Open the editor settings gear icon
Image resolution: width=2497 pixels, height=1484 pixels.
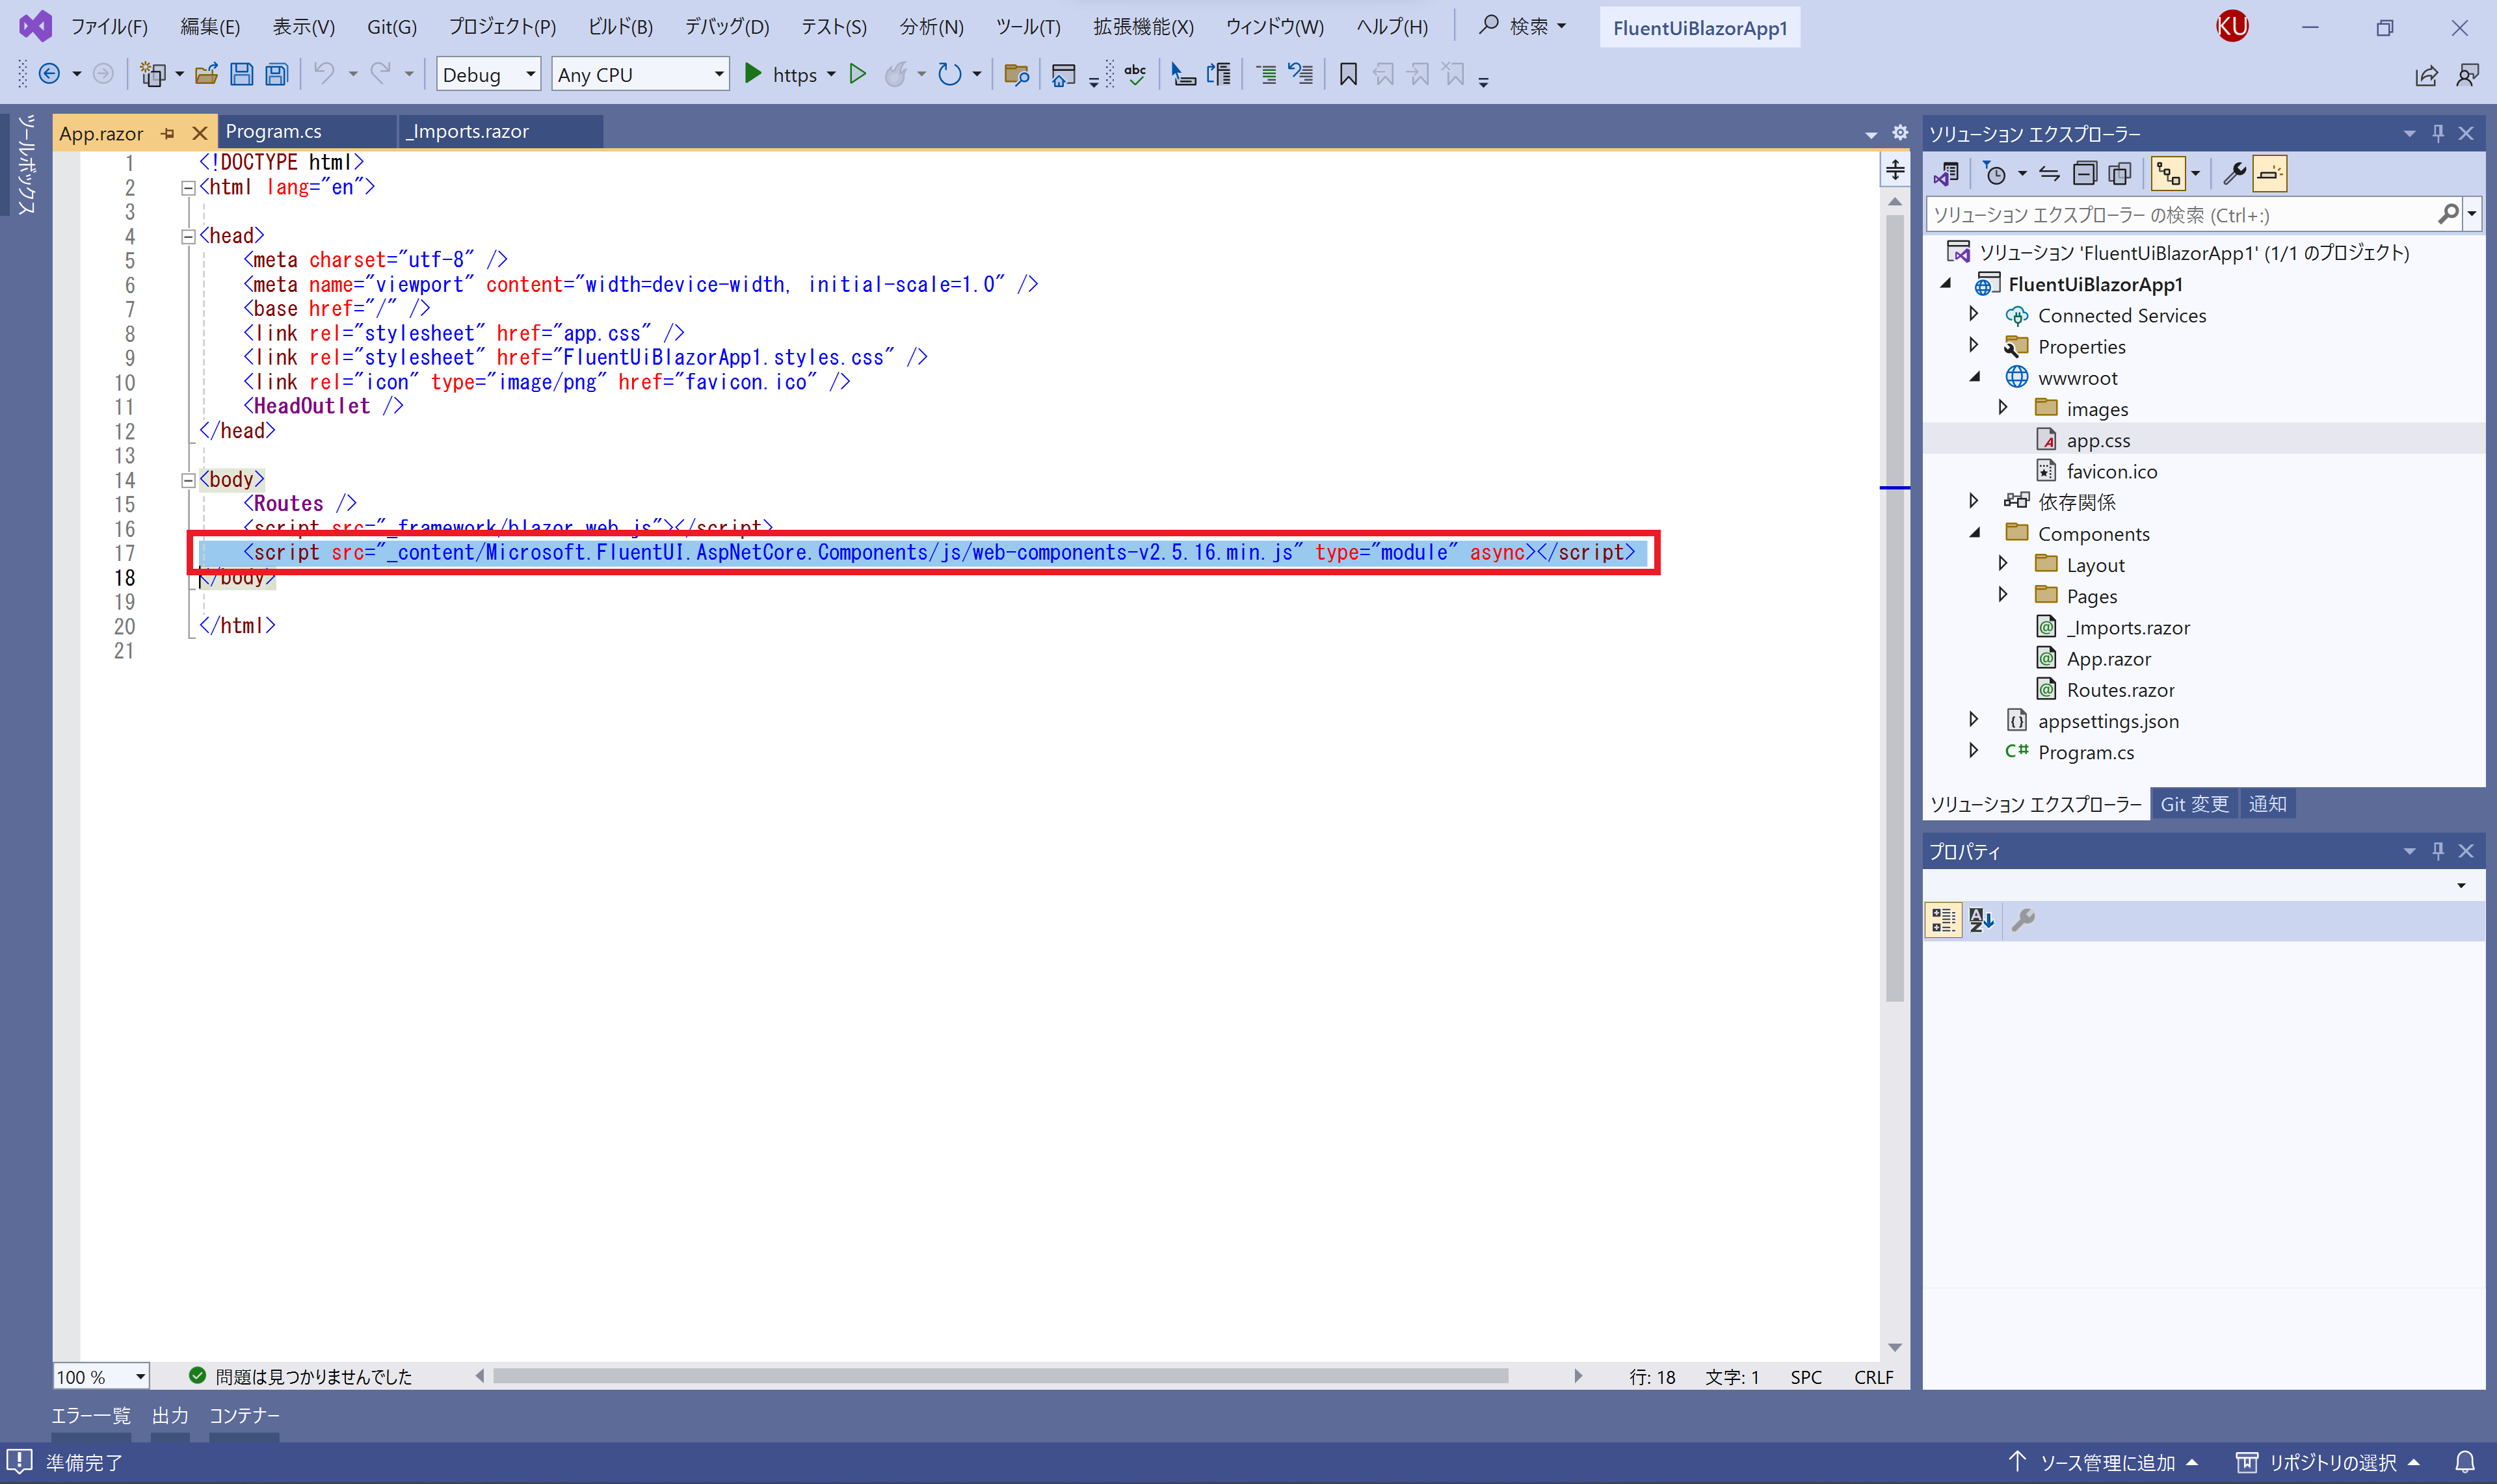click(x=1900, y=132)
